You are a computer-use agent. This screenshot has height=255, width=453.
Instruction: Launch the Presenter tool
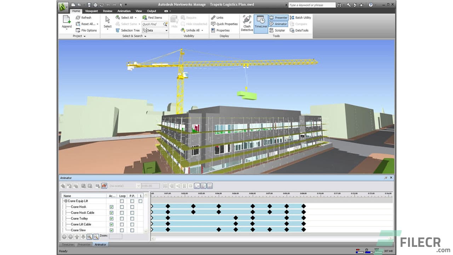279,17
